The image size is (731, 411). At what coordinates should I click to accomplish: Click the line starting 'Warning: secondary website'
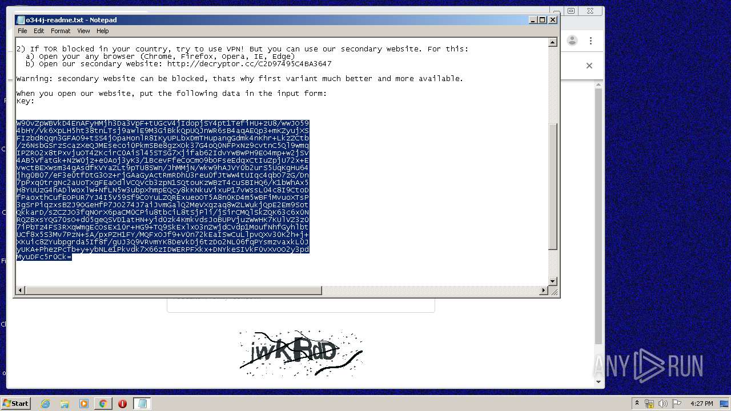[x=240, y=79]
